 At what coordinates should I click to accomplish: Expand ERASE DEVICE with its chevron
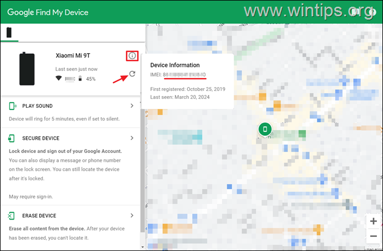[132, 216]
